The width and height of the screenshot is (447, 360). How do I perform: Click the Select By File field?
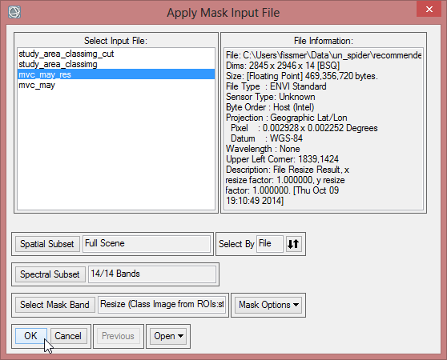click(270, 244)
